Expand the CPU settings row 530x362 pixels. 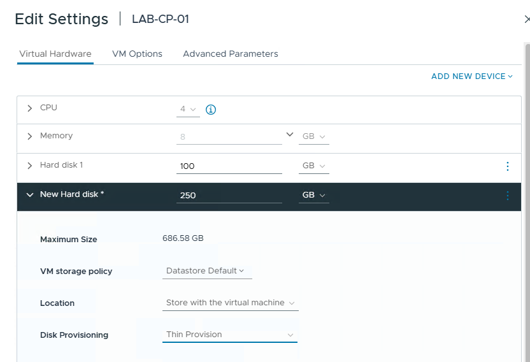pyautogui.click(x=29, y=108)
